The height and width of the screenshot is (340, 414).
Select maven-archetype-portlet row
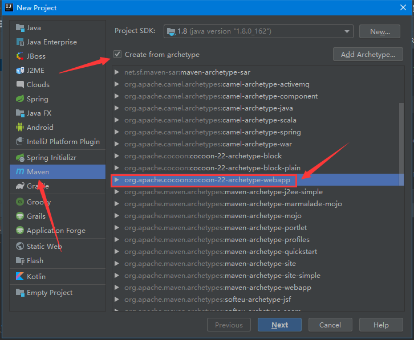[x=258, y=228]
